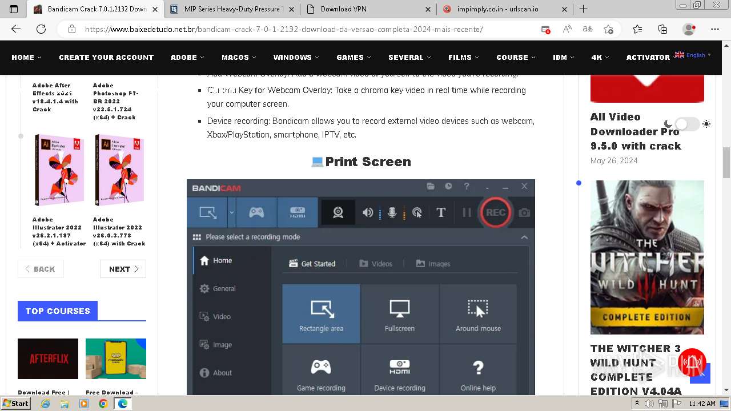The image size is (731, 411).
Task: Open CREATE YOUR ACCOUNT page
Action: click(106, 57)
